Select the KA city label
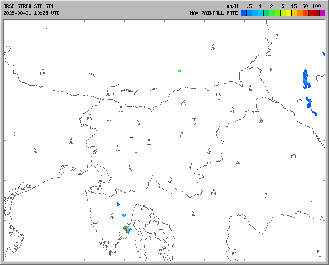 213,194
